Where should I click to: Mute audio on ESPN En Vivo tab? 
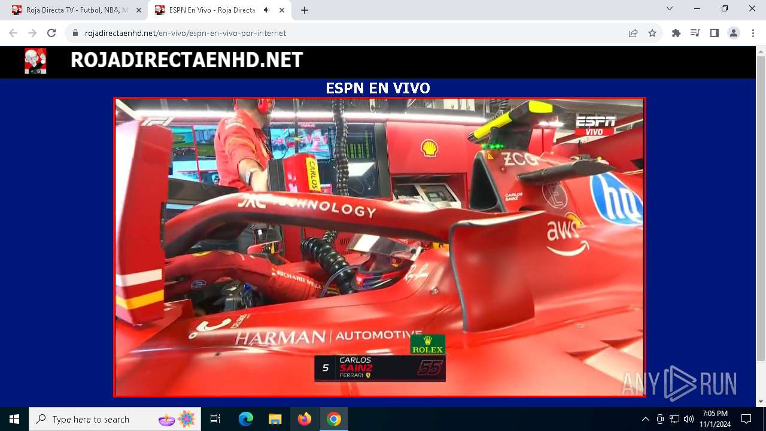coord(267,10)
